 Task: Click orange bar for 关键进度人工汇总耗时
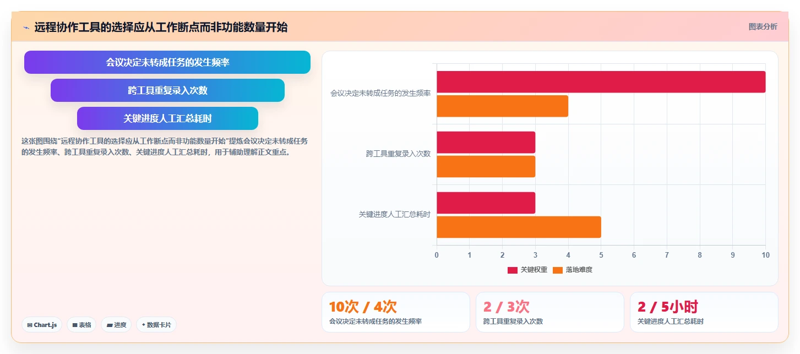click(x=519, y=227)
